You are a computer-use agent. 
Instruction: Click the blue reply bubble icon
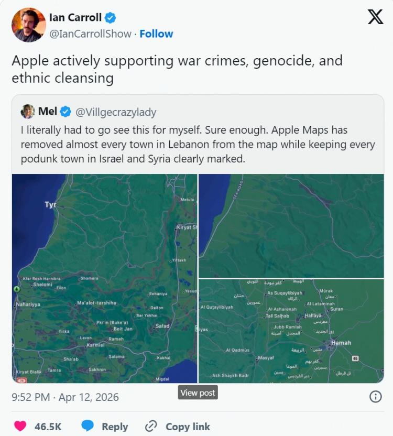(x=88, y=426)
